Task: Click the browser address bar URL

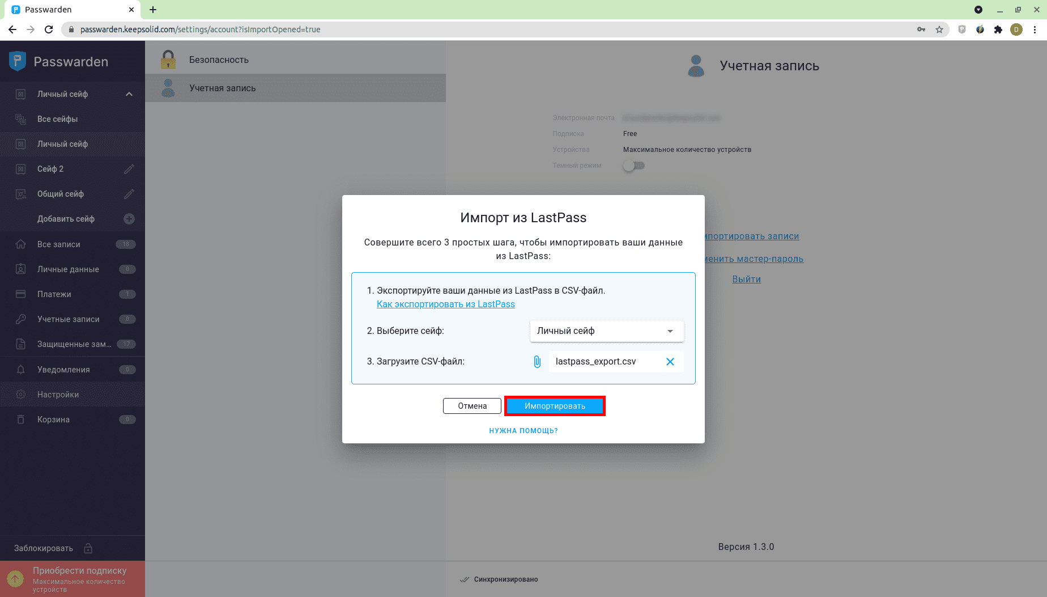Action: [x=200, y=29]
